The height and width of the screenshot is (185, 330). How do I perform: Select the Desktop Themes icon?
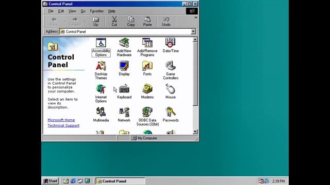(101, 70)
